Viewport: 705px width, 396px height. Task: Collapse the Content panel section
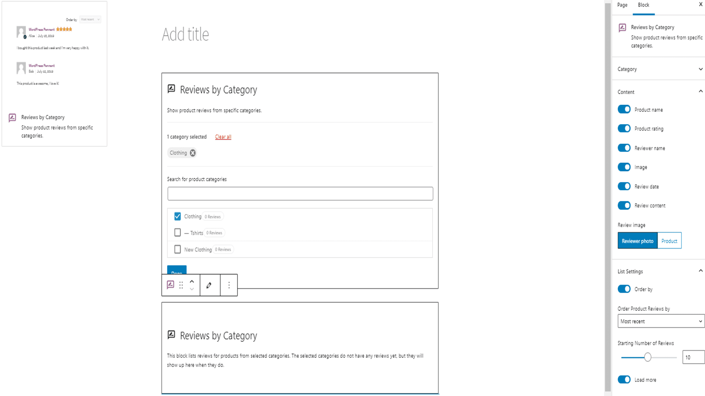click(x=700, y=91)
